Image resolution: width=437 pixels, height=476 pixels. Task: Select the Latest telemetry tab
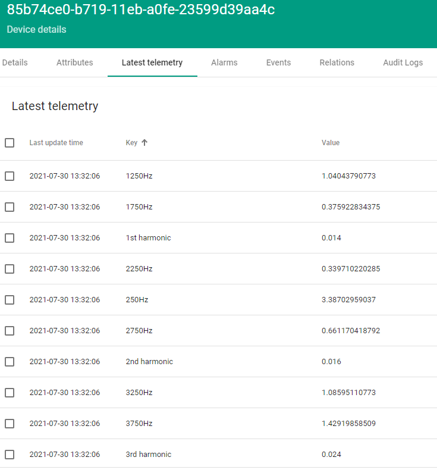pyautogui.click(x=152, y=62)
